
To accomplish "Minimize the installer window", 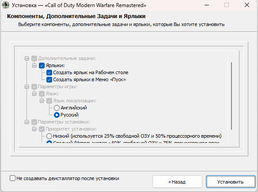I will (x=207, y=5).
